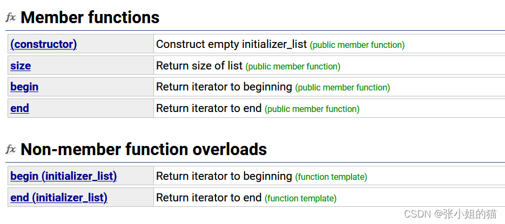
Task: Open the begin (initializer_list) link
Action: (x=63, y=176)
